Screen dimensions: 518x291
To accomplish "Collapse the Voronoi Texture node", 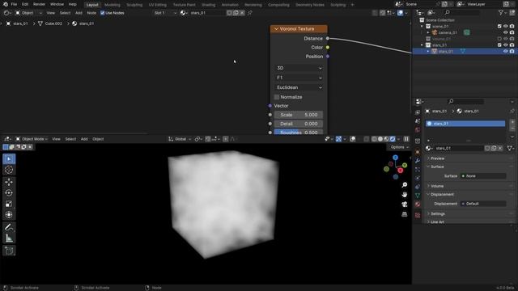I will [x=276, y=29].
